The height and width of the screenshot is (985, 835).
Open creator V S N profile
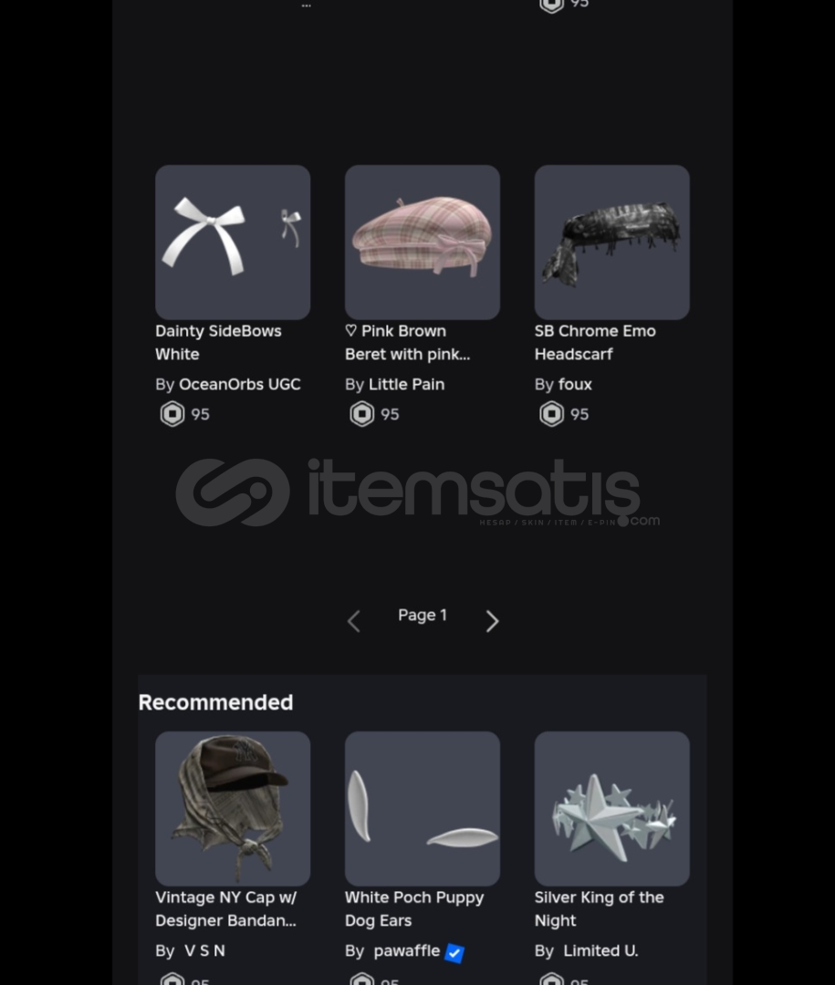point(204,950)
